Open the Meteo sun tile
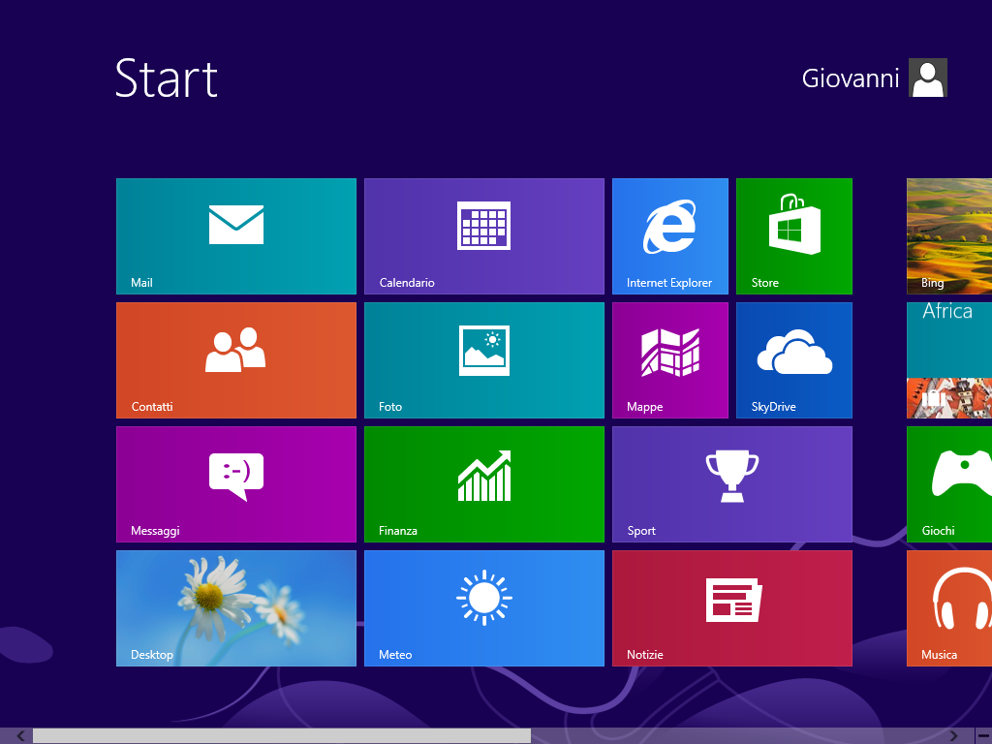Viewport: 992px width, 744px height. [484, 608]
